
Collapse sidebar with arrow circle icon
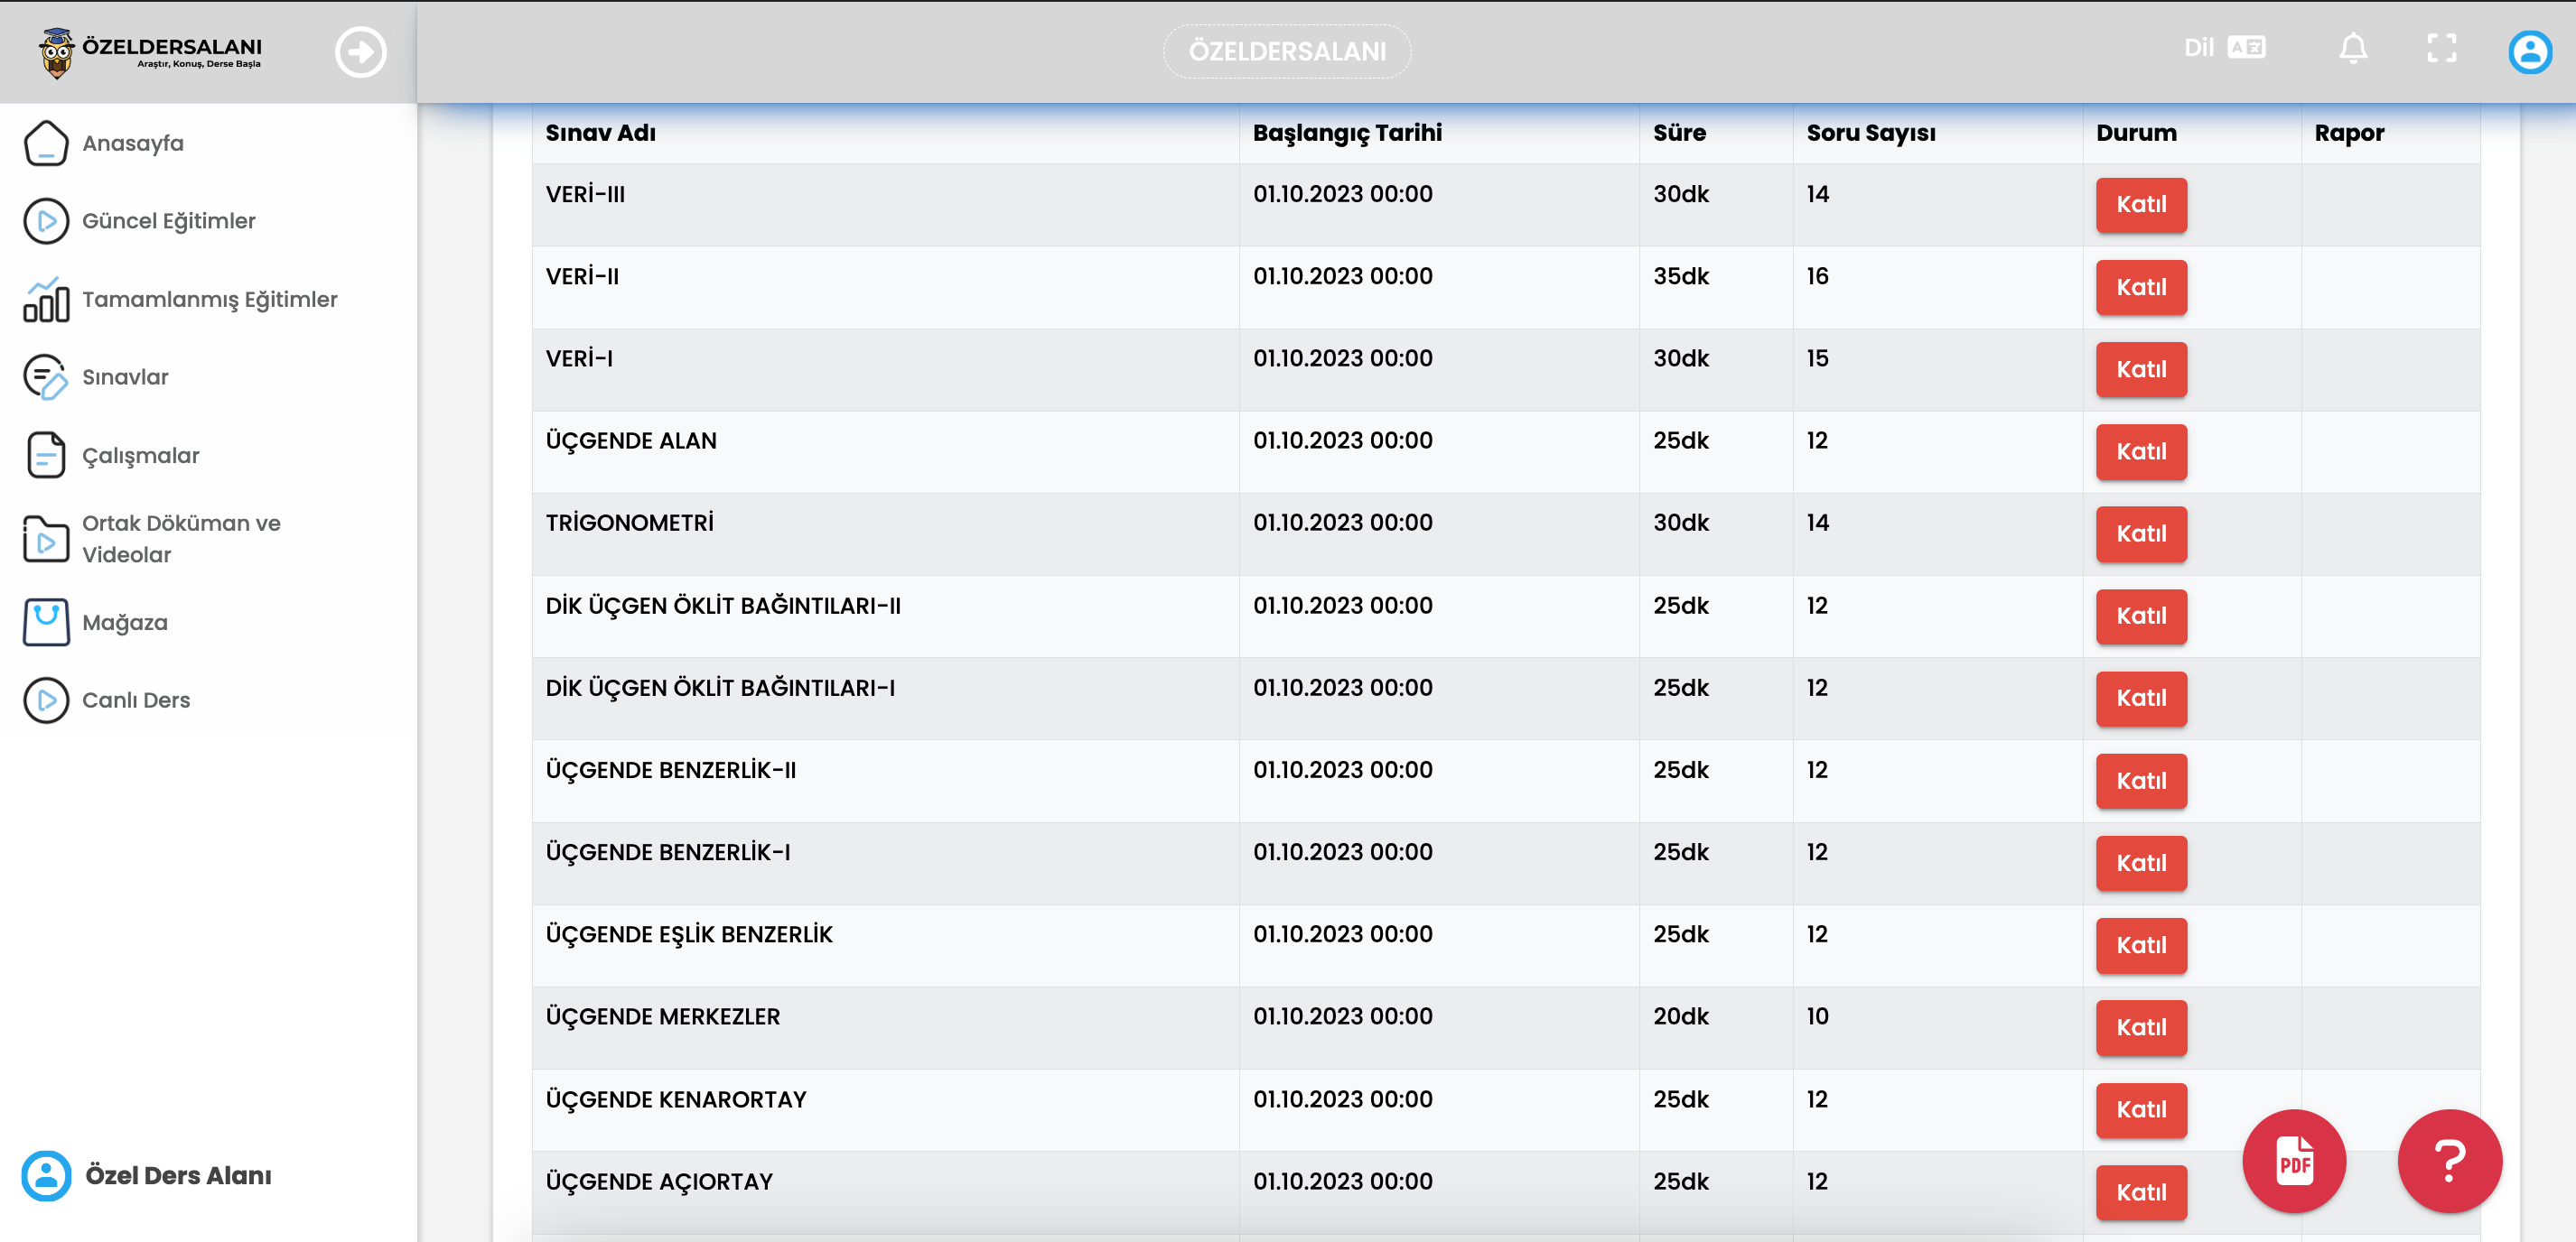[x=360, y=52]
